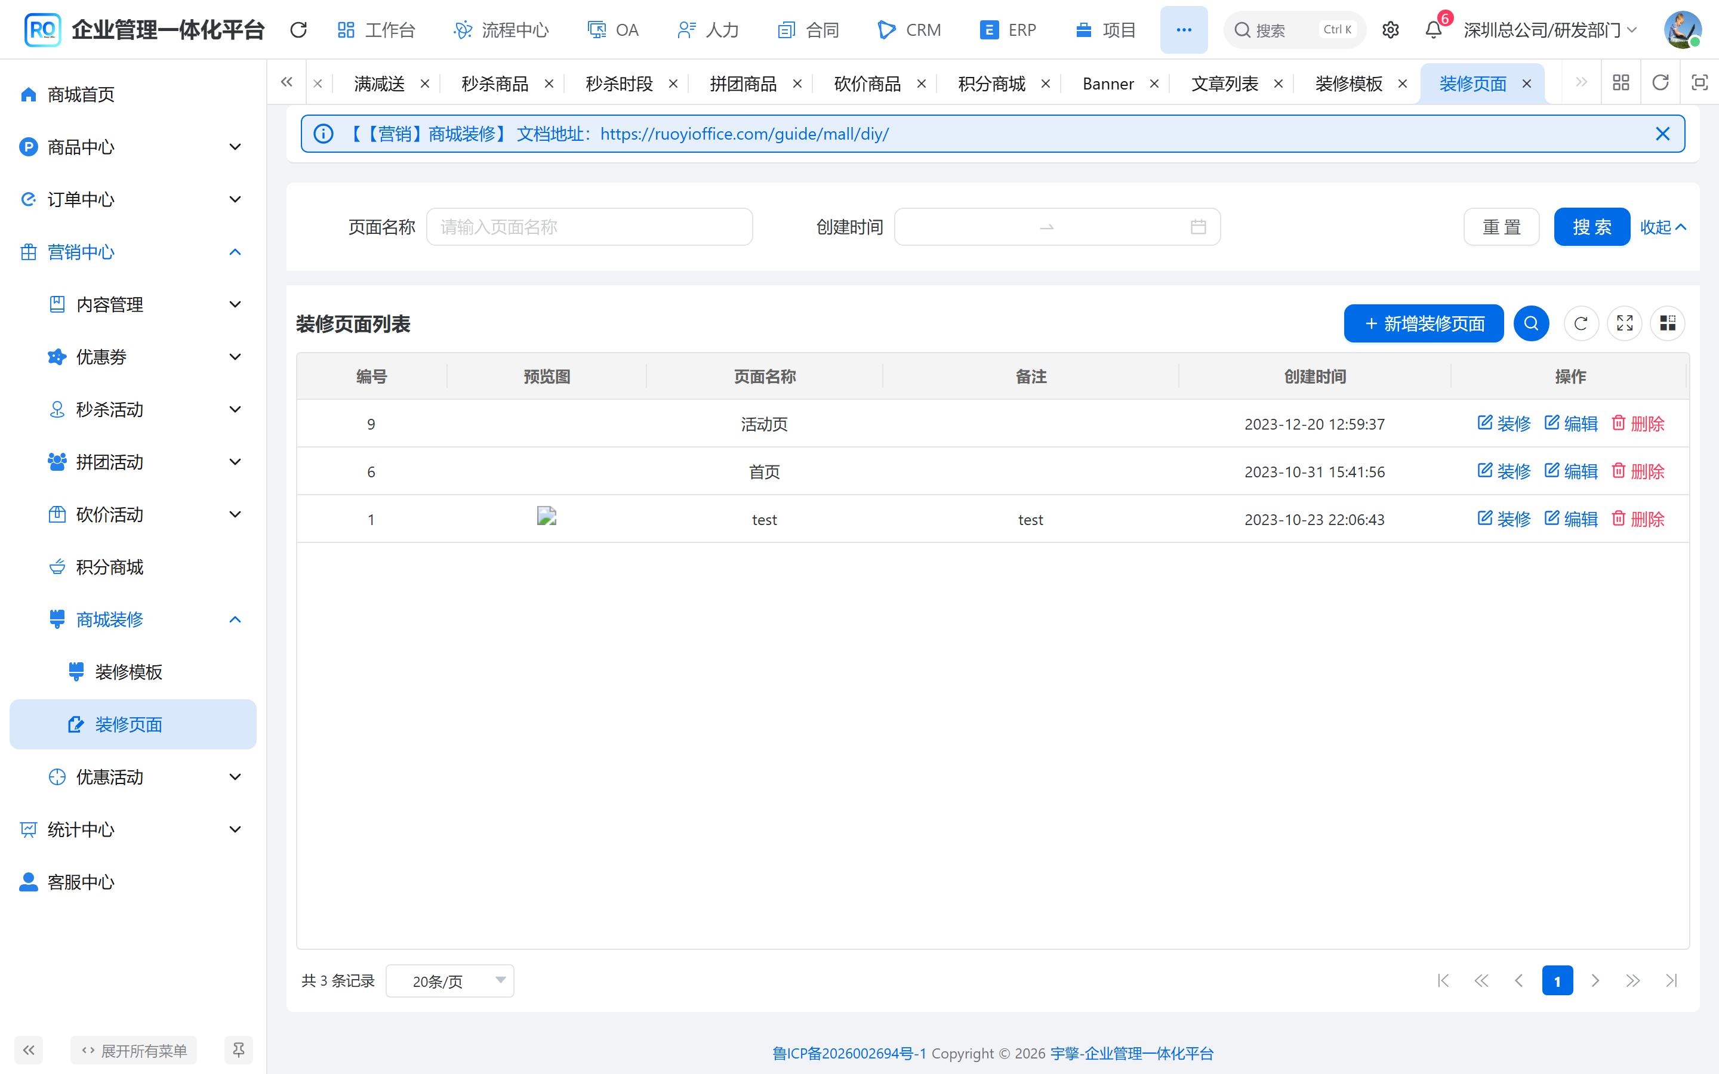Open the more modules ellipsis button
Viewport: 1719px width, 1074px height.
(x=1184, y=30)
